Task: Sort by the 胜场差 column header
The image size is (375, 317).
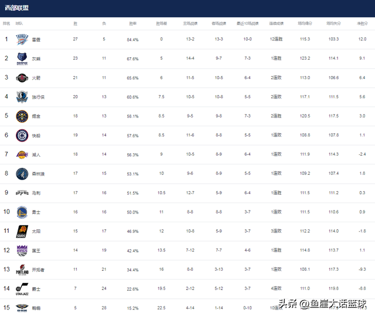Action: 162,23
